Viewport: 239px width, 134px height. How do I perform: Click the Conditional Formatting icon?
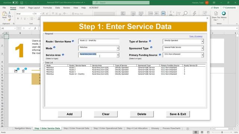point(123,13)
